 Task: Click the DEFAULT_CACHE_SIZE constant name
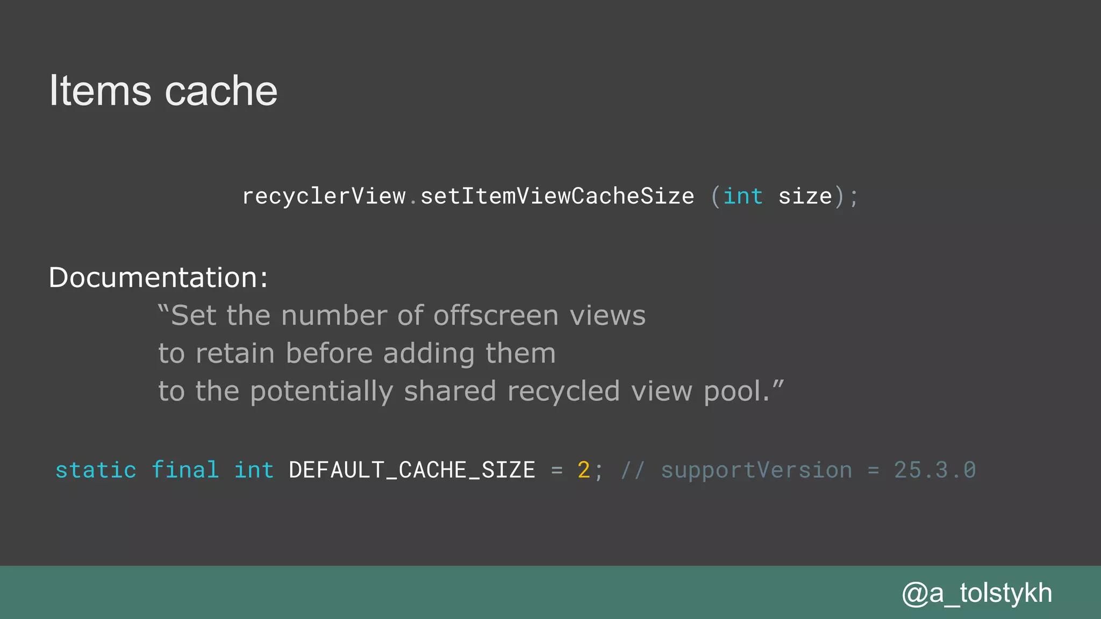412,470
